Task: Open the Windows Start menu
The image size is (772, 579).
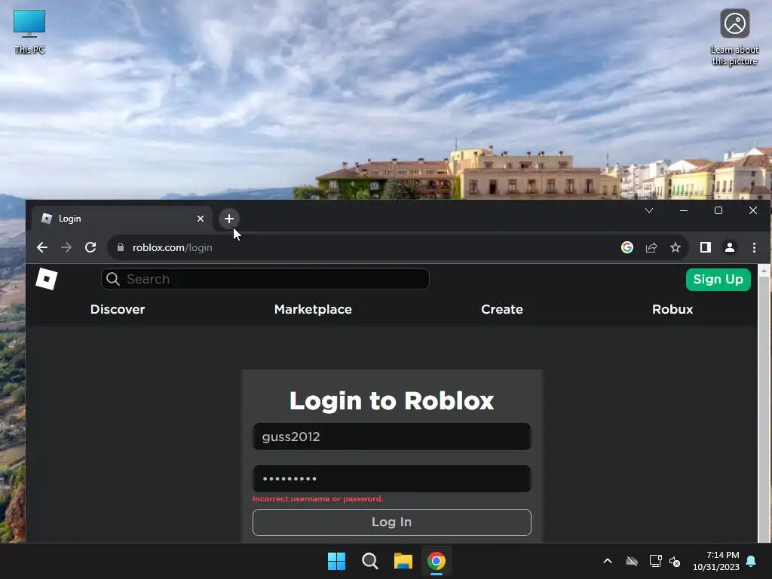Action: 337,561
